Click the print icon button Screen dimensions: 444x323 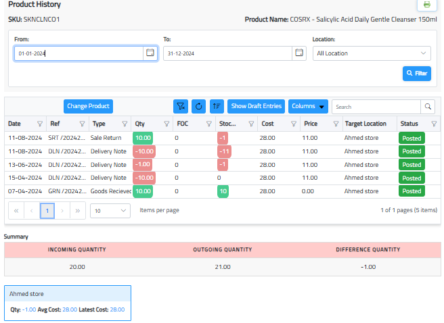426,5
